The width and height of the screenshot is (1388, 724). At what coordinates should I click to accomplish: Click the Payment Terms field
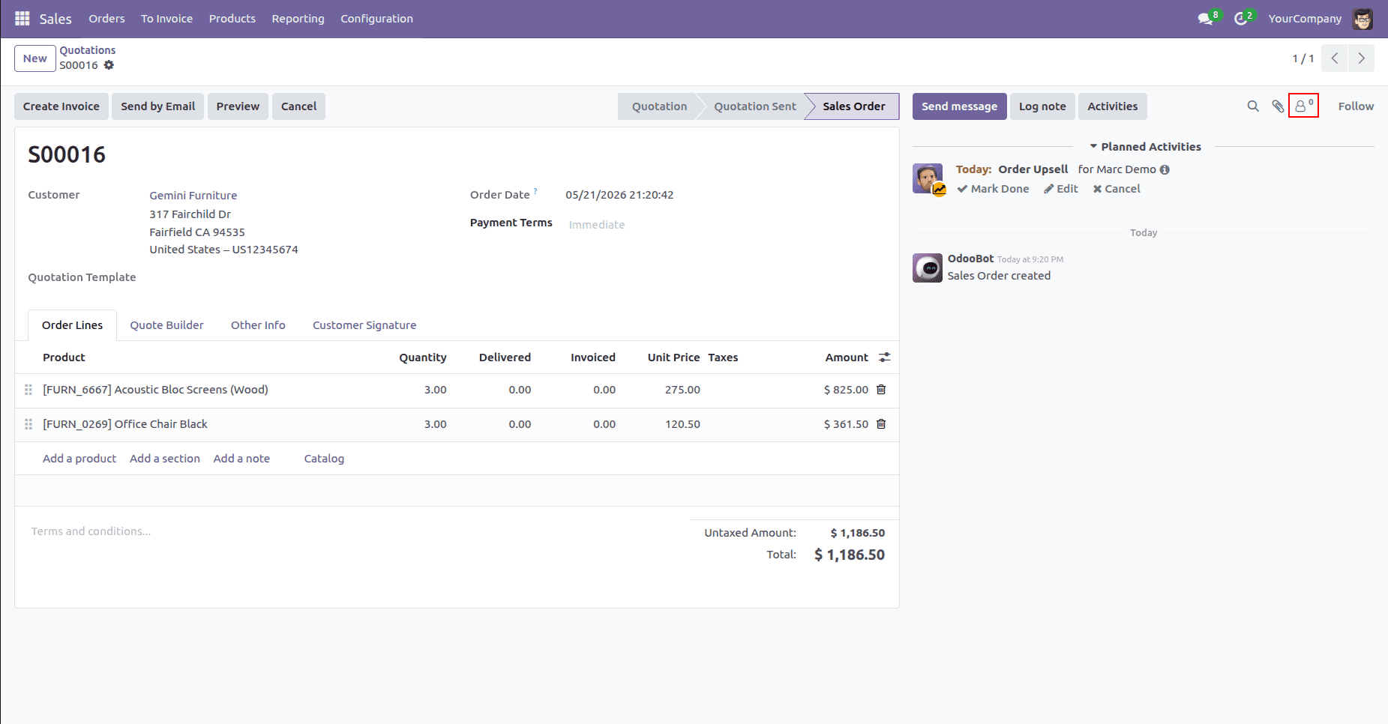[x=724, y=225]
